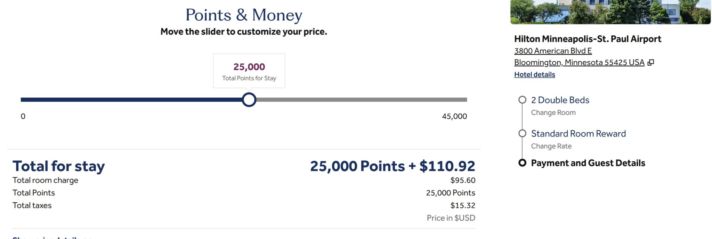Image resolution: width=712 pixels, height=239 pixels.
Task: Click the hotel exterior photo thumbnail
Action: 610,12
